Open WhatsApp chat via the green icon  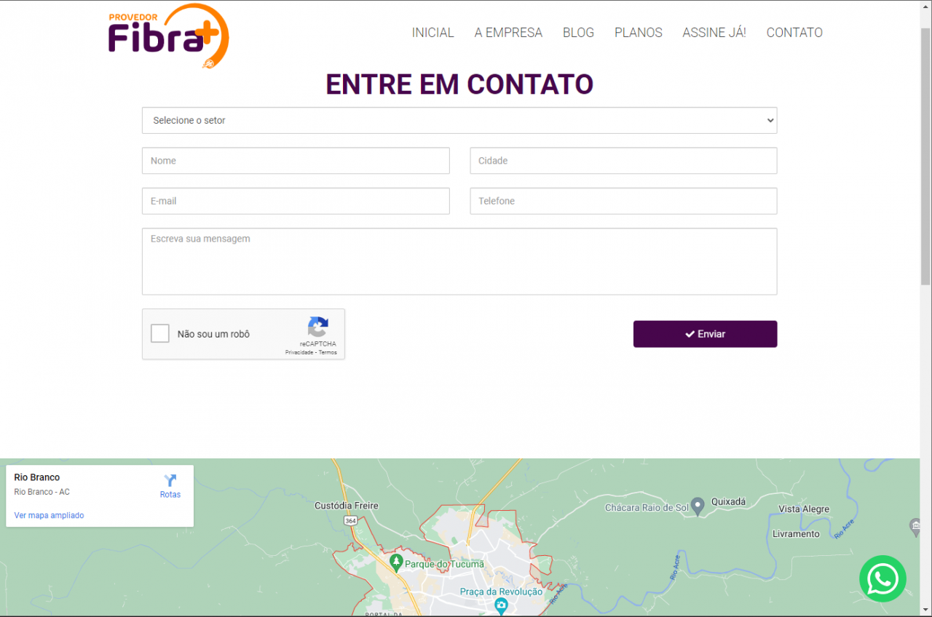point(882,579)
